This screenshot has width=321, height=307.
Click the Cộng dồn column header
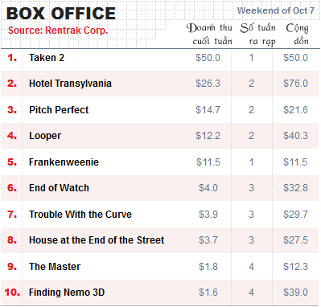pos(297,35)
